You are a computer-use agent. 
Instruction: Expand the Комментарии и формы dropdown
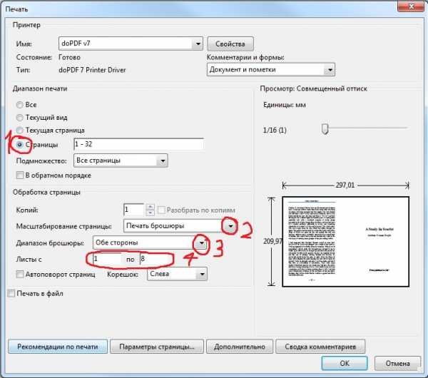(329, 70)
